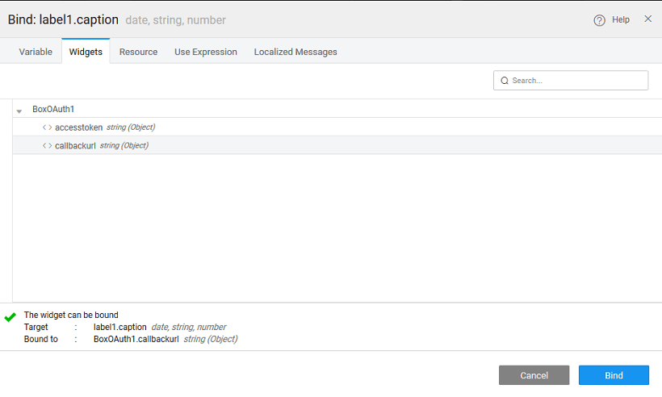Click the Help link text
The image size is (662, 397).
621,20
